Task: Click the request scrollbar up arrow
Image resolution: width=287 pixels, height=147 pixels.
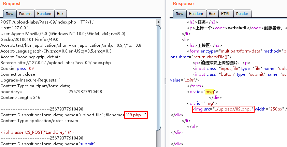Action: click(158, 22)
